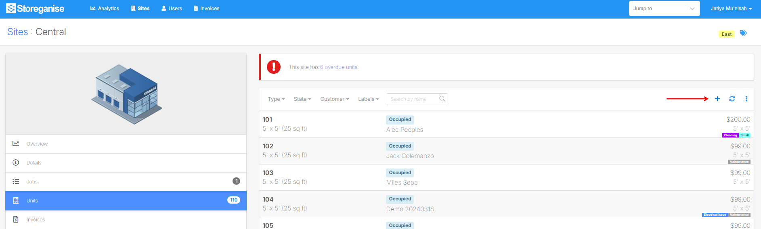
Task: Open the State filter dropdown
Action: click(x=302, y=99)
